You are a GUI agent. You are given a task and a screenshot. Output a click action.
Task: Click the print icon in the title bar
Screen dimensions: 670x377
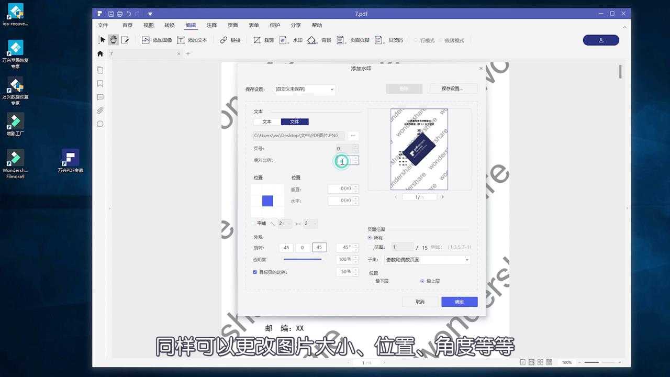coord(120,14)
